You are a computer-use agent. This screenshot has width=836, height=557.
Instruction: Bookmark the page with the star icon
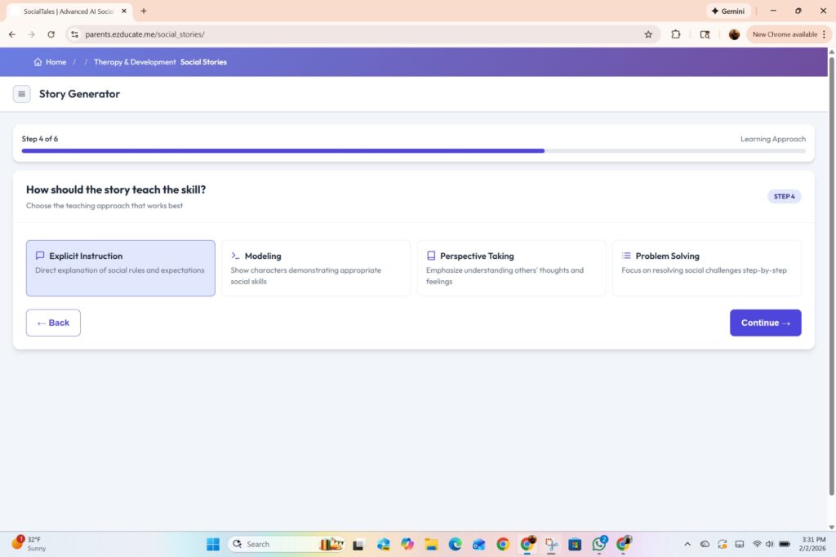click(x=648, y=34)
